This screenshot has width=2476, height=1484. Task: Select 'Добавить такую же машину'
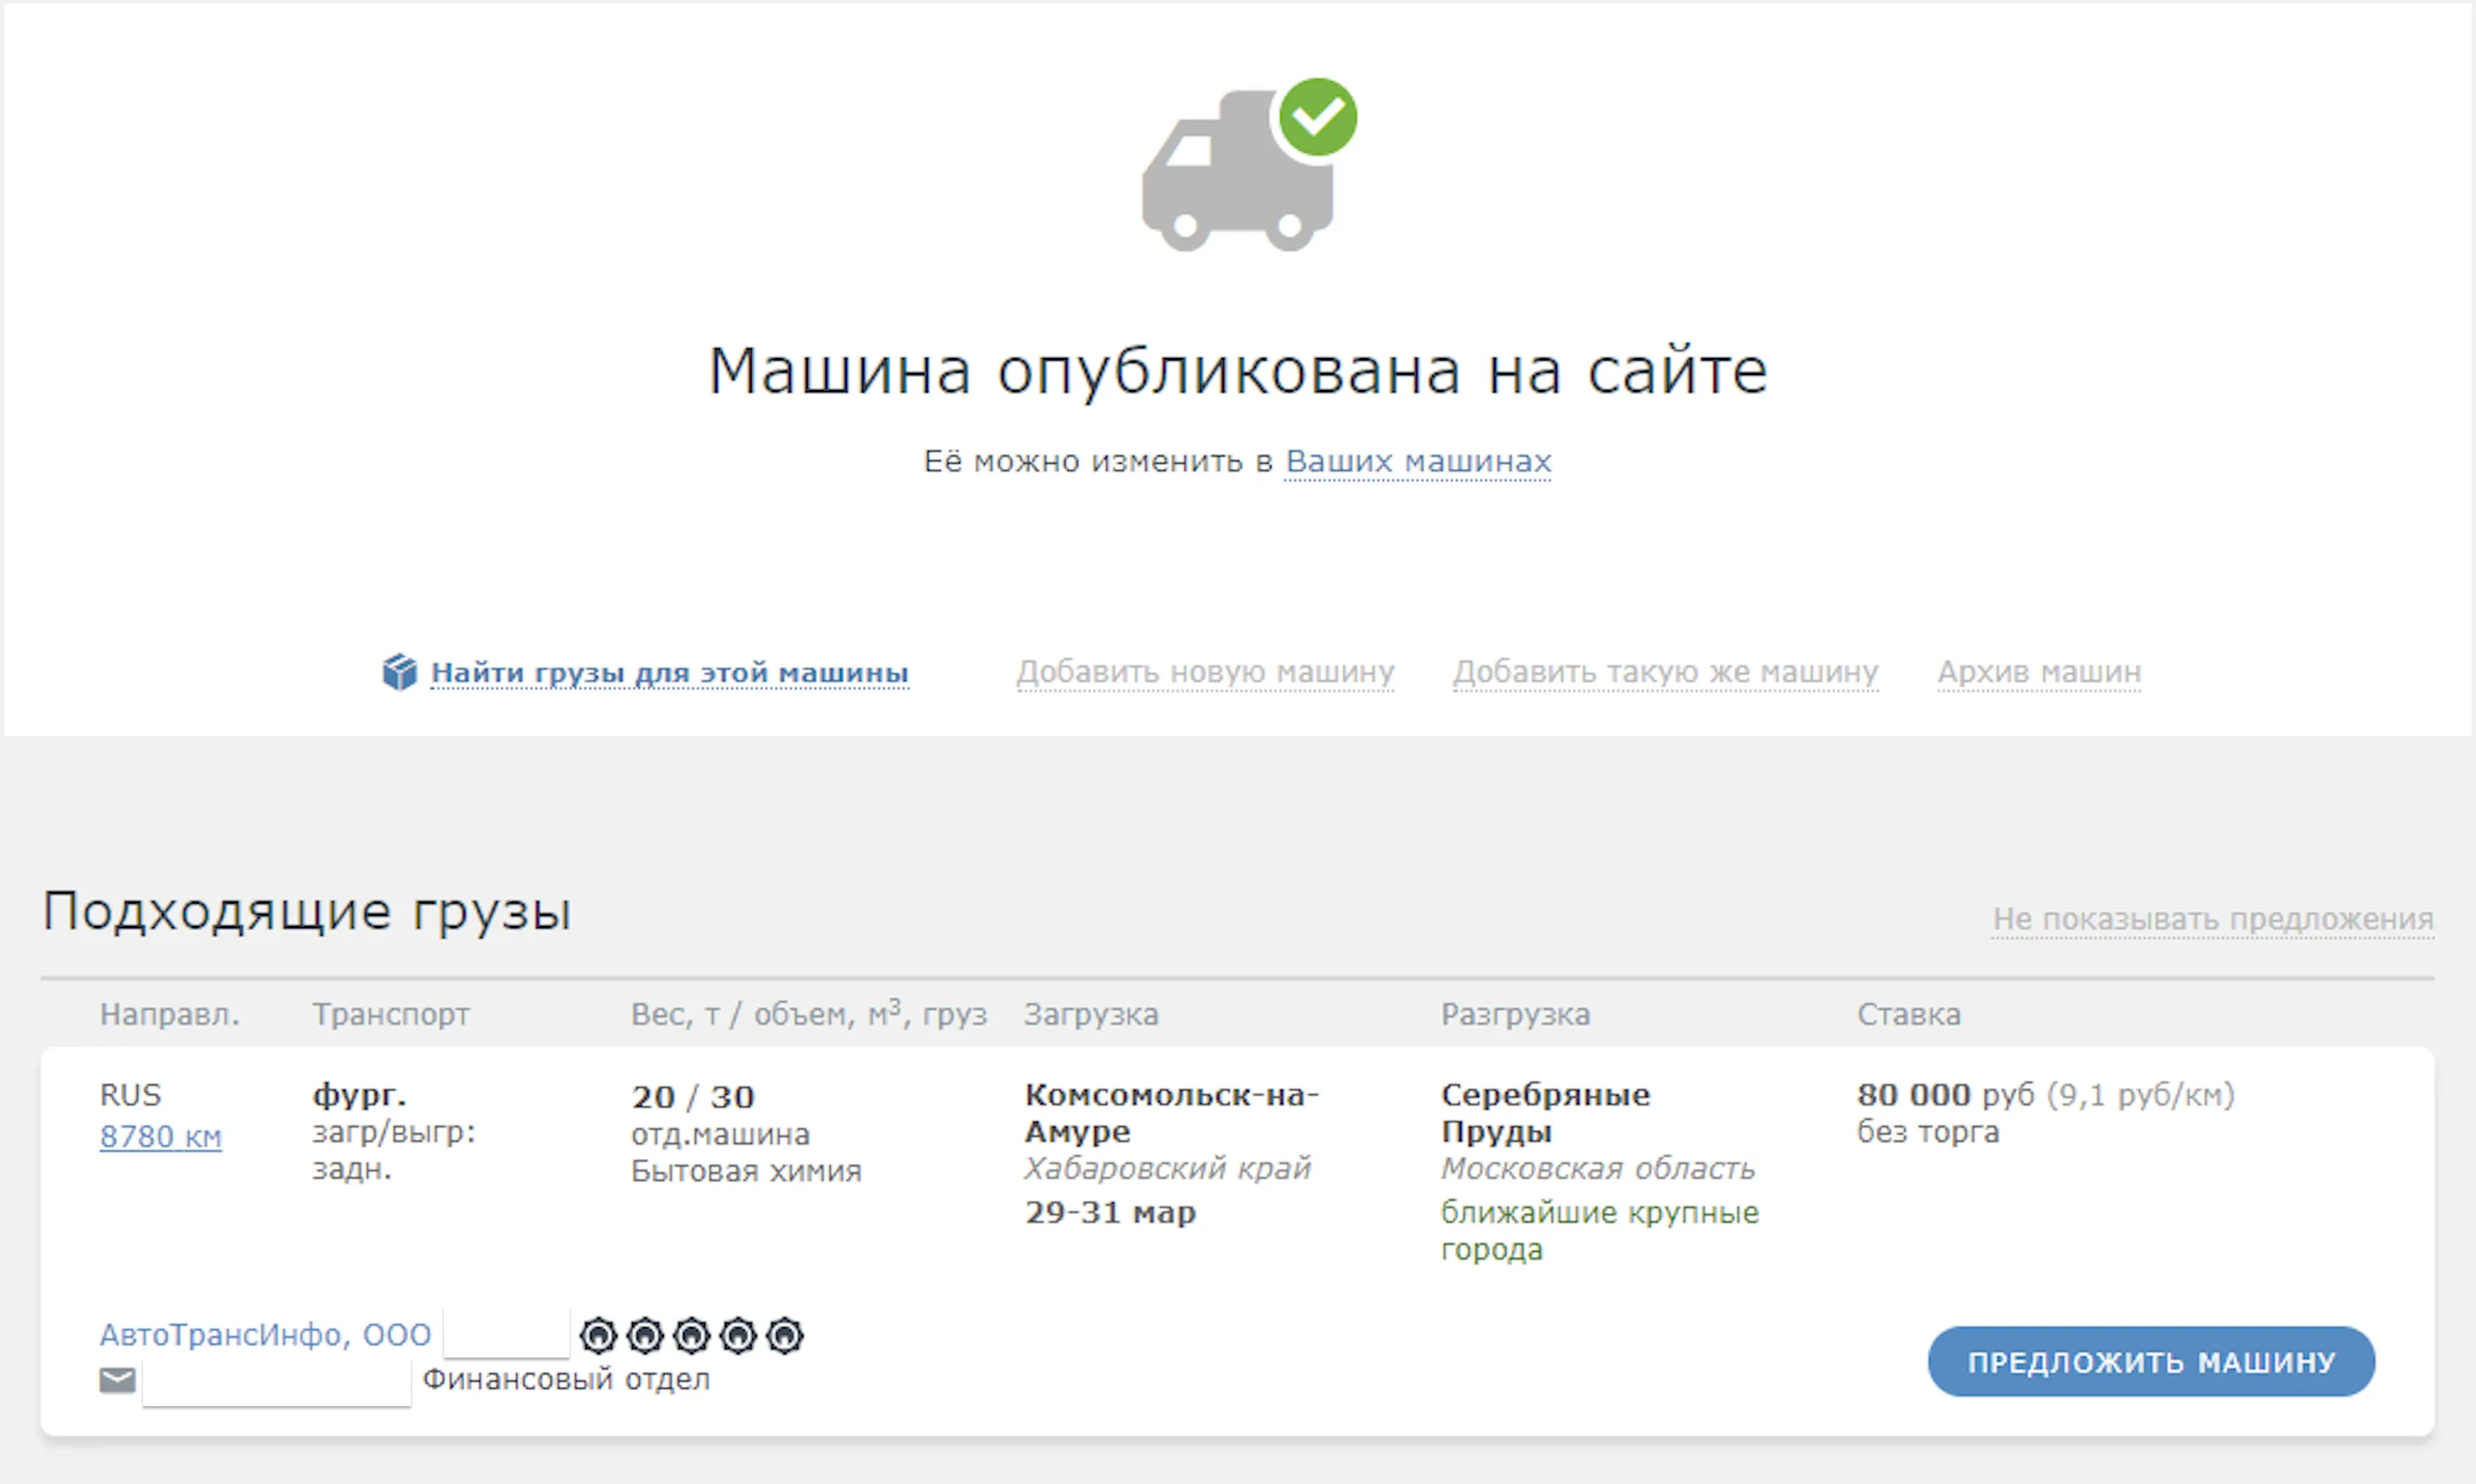(1665, 672)
